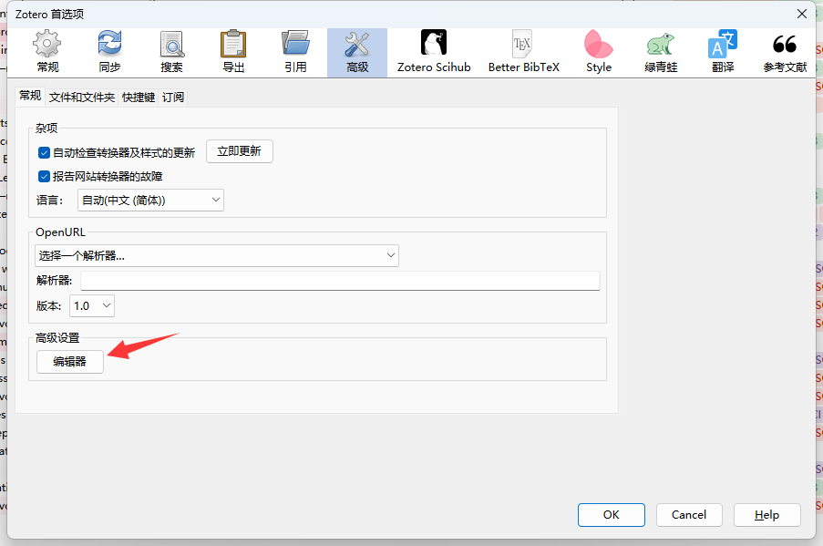Open the 导出 export preferences pane
Screen dimensions: 823x546
tap(233, 53)
